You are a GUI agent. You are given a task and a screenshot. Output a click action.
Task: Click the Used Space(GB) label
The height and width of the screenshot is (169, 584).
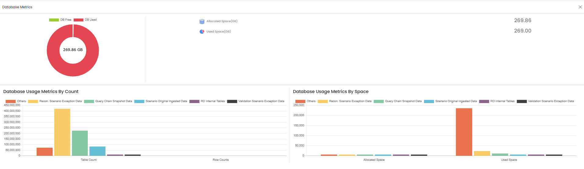pos(219,32)
